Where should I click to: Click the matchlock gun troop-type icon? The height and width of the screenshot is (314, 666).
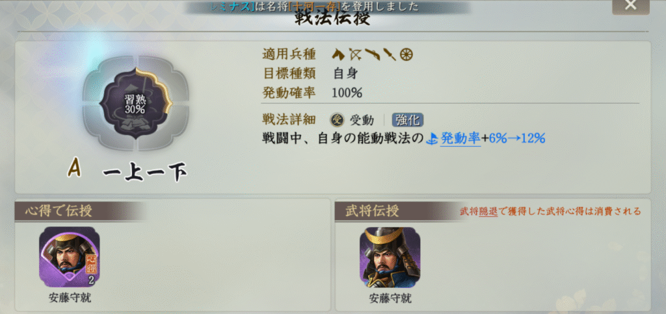click(x=372, y=54)
